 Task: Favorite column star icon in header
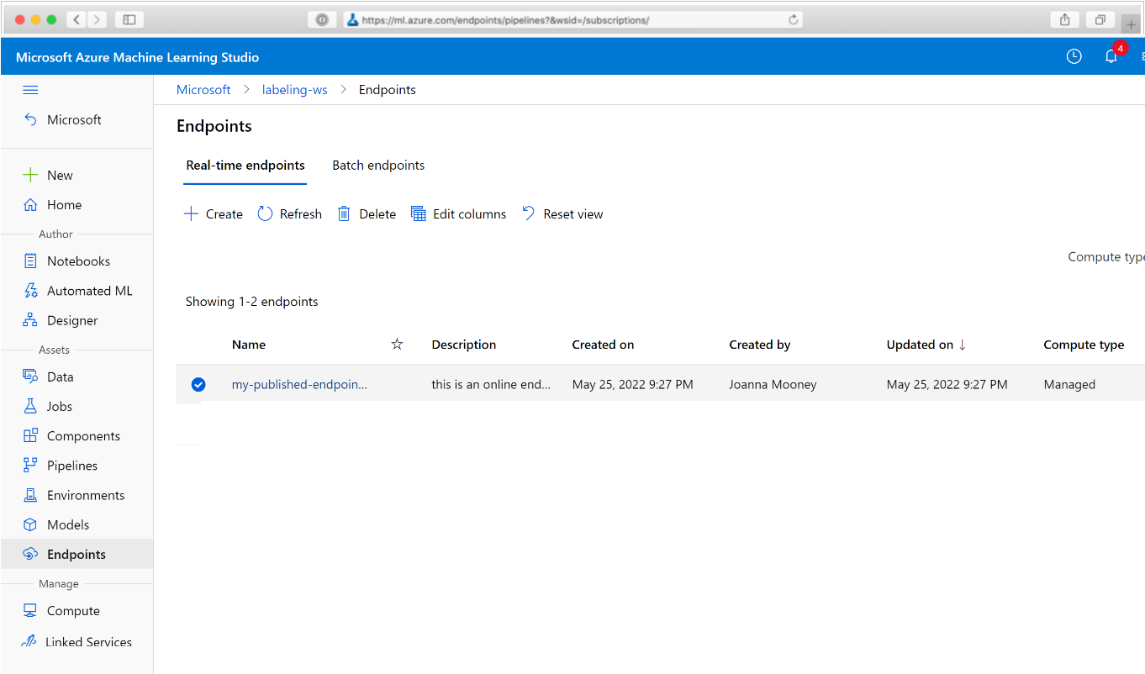click(x=397, y=345)
